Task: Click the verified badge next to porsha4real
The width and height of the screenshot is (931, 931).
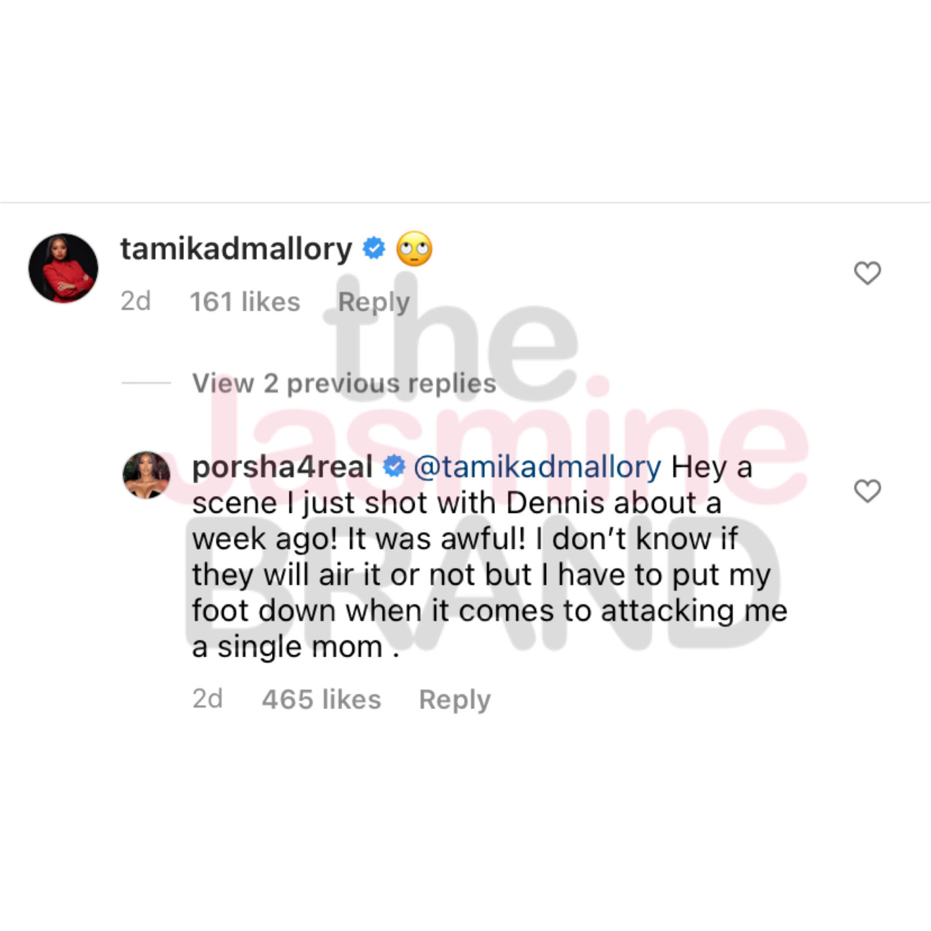Action: tap(394, 466)
